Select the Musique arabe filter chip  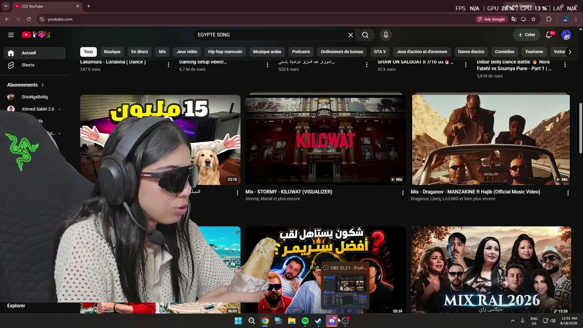[x=267, y=52]
